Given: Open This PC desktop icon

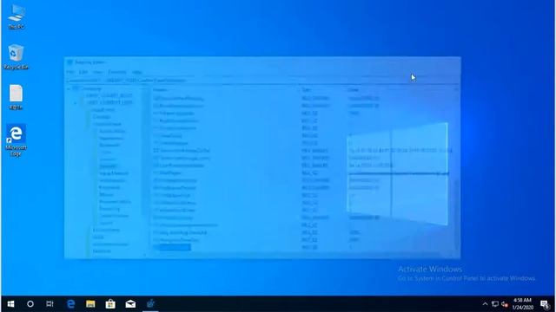Looking at the screenshot, I should (x=17, y=17).
